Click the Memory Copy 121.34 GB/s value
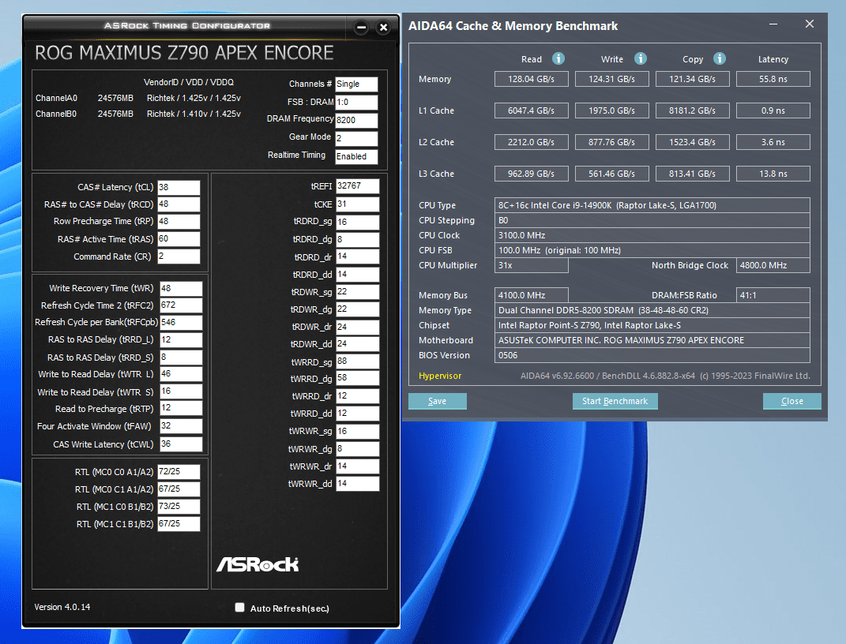This screenshot has width=846, height=644. point(693,79)
